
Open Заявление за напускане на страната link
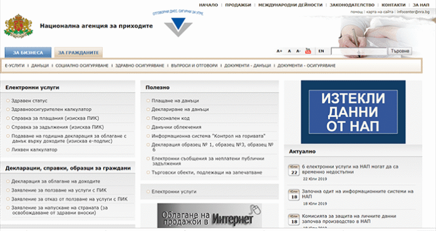pos(60,210)
